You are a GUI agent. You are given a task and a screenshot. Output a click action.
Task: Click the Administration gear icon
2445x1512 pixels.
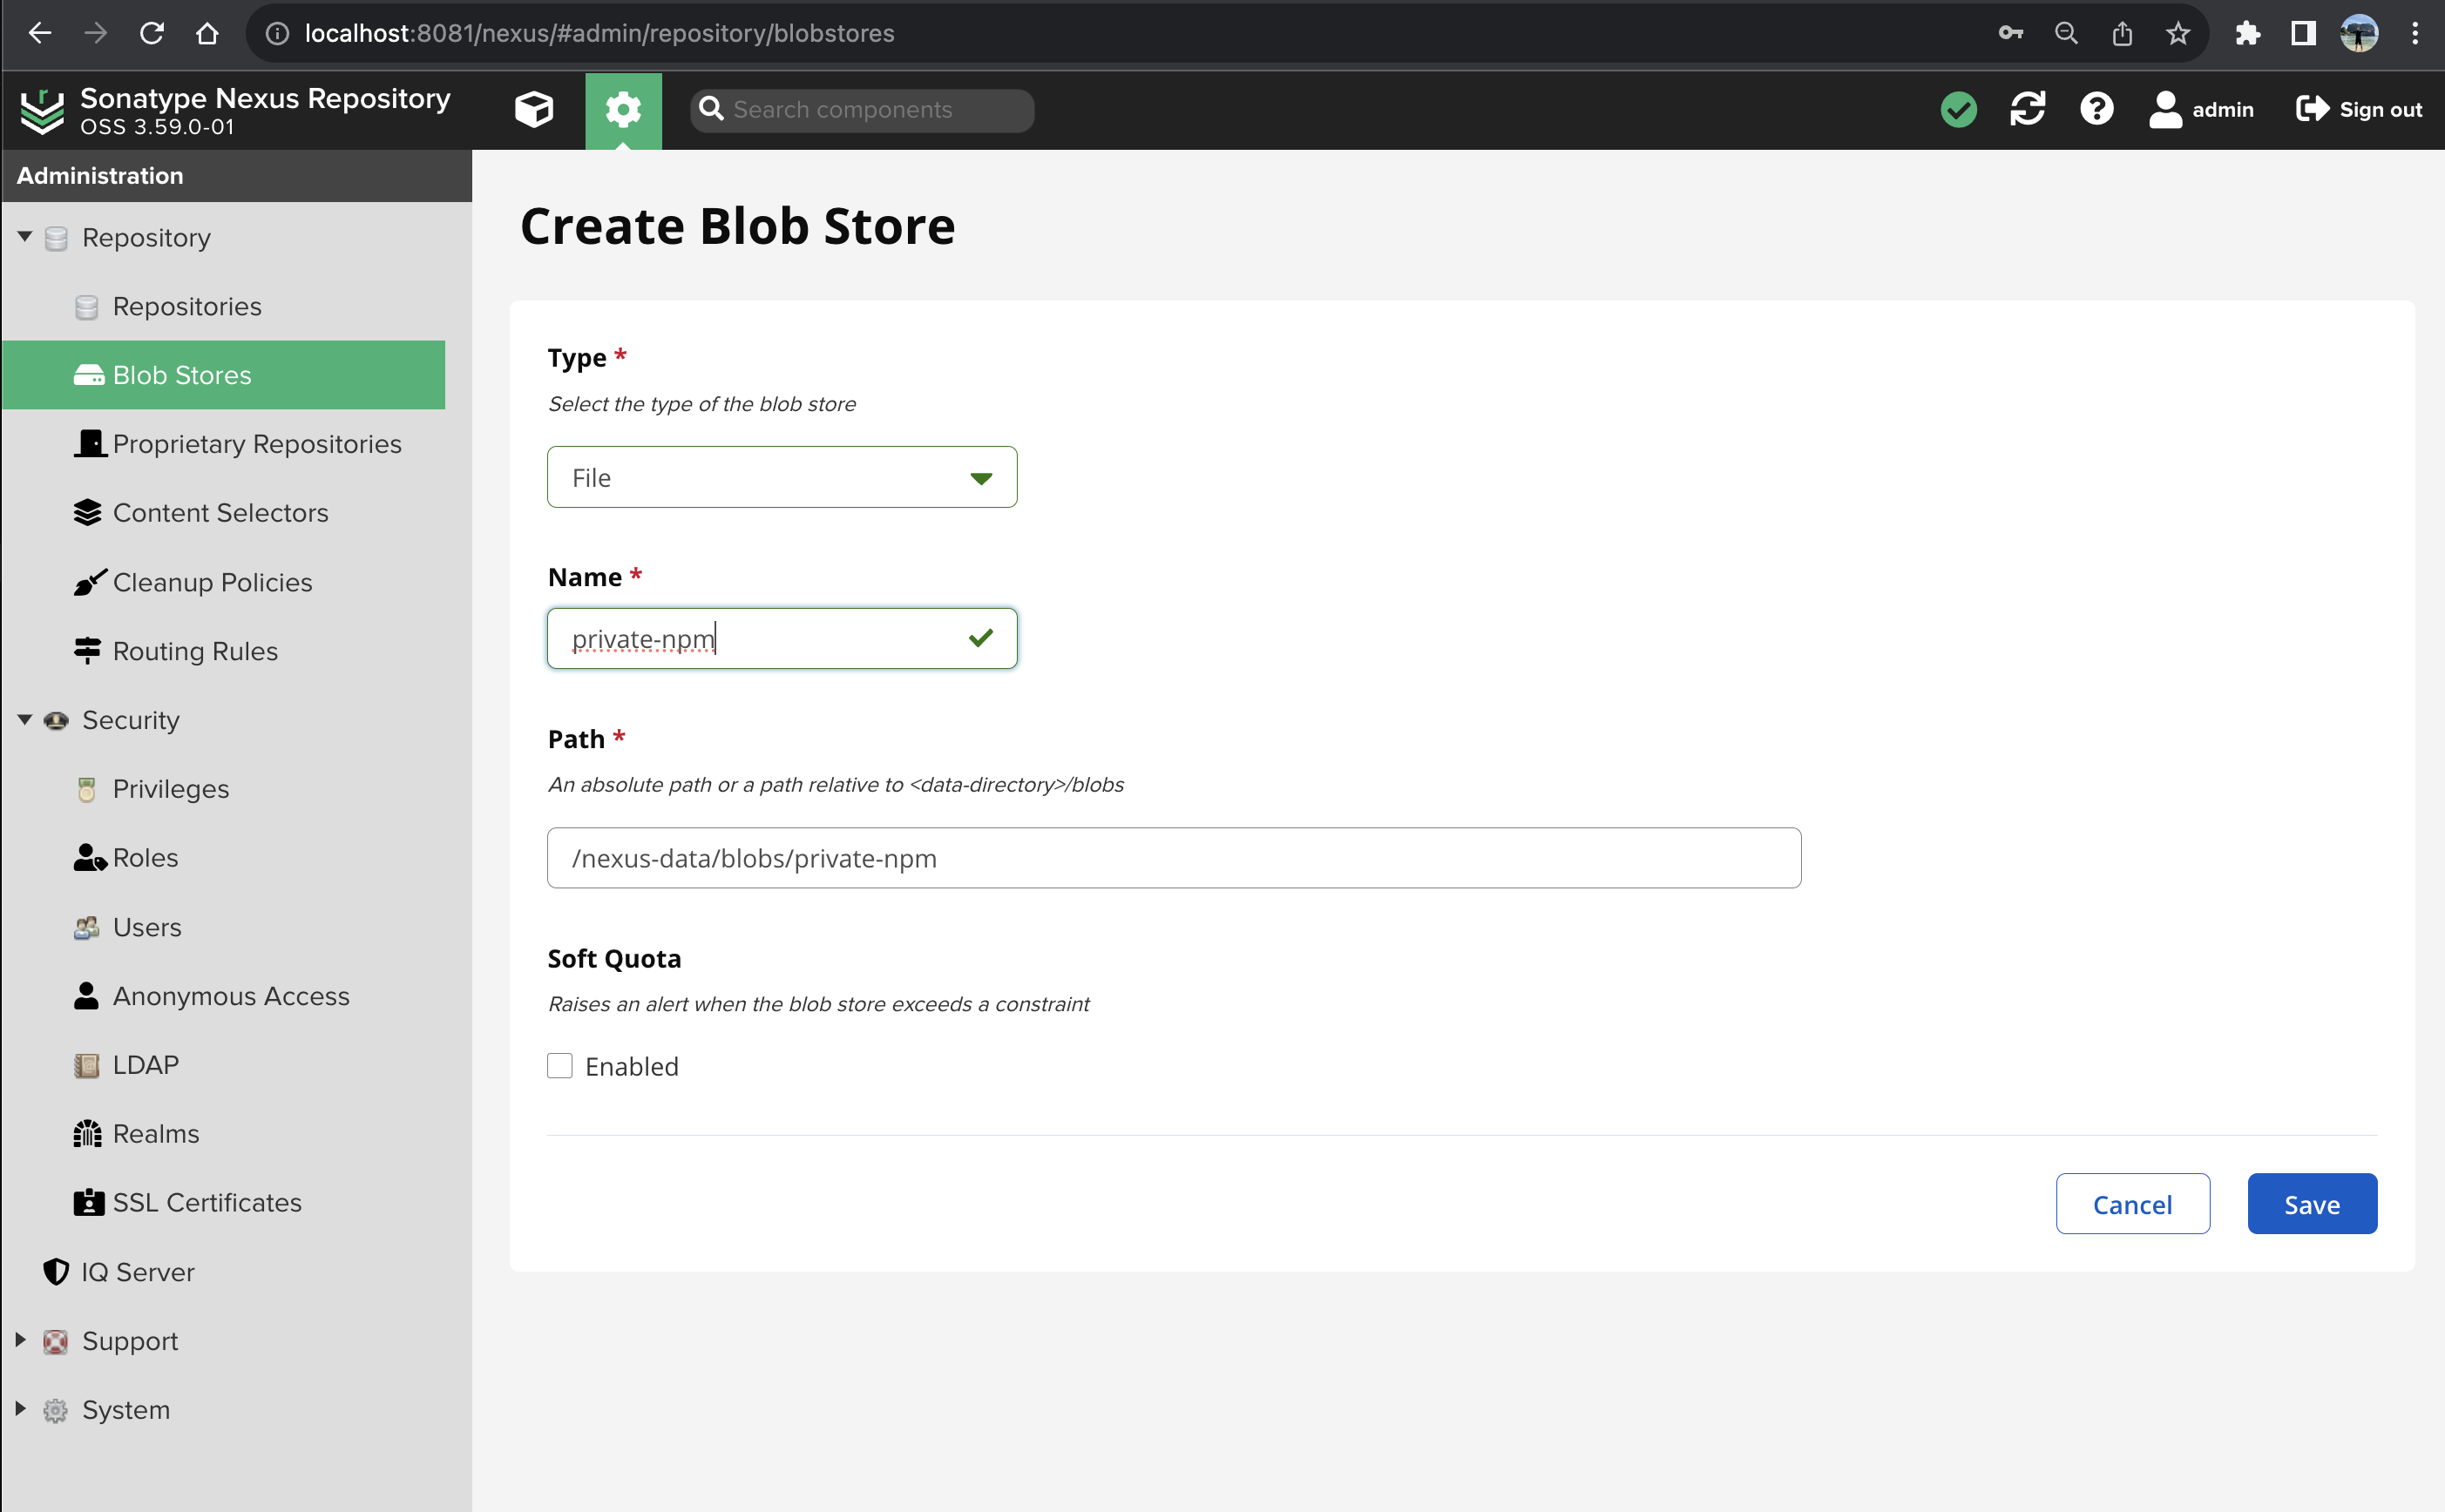click(x=622, y=109)
